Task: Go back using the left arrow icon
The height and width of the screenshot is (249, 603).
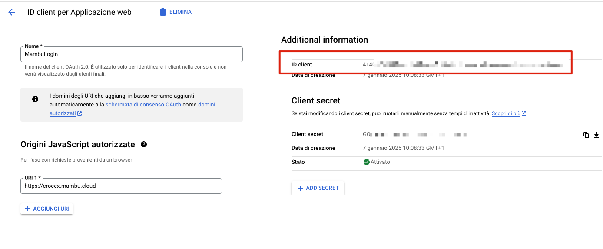Action: [x=12, y=12]
